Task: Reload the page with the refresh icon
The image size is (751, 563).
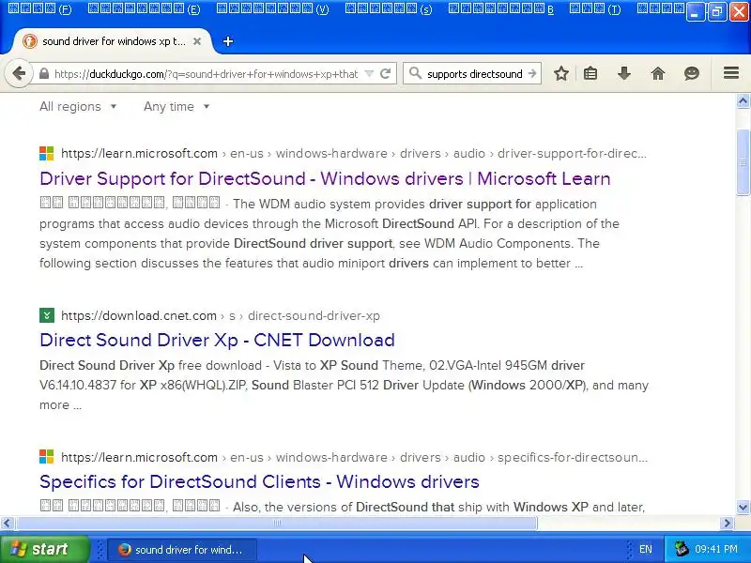Action: 385,74
